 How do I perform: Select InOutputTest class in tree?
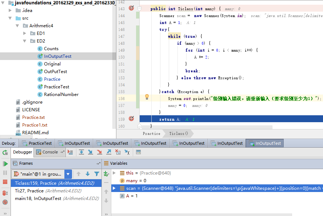pyautogui.click(x=58, y=56)
